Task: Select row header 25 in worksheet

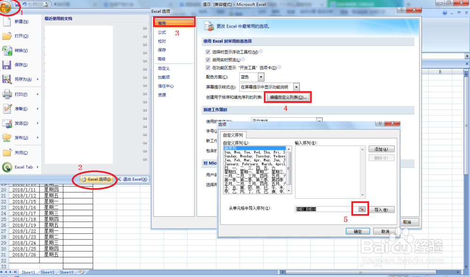Action: pyautogui.click(x=4, y=219)
